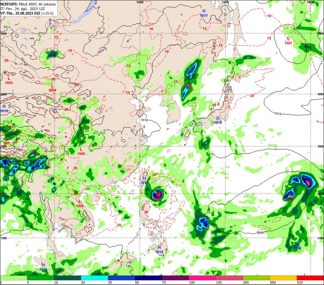Select the olive 300–500 legend swatch

256,278
